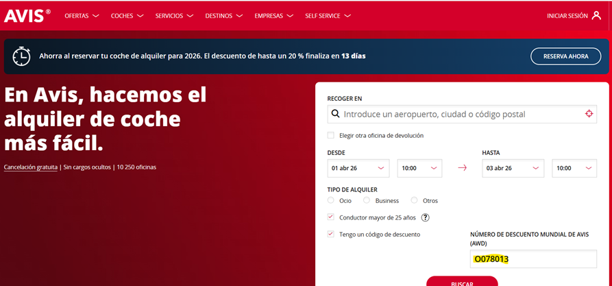The height and width of the screenshot is (286, 612).
Task: Open the Cancelación gratuita link
Action: [30, 167]
